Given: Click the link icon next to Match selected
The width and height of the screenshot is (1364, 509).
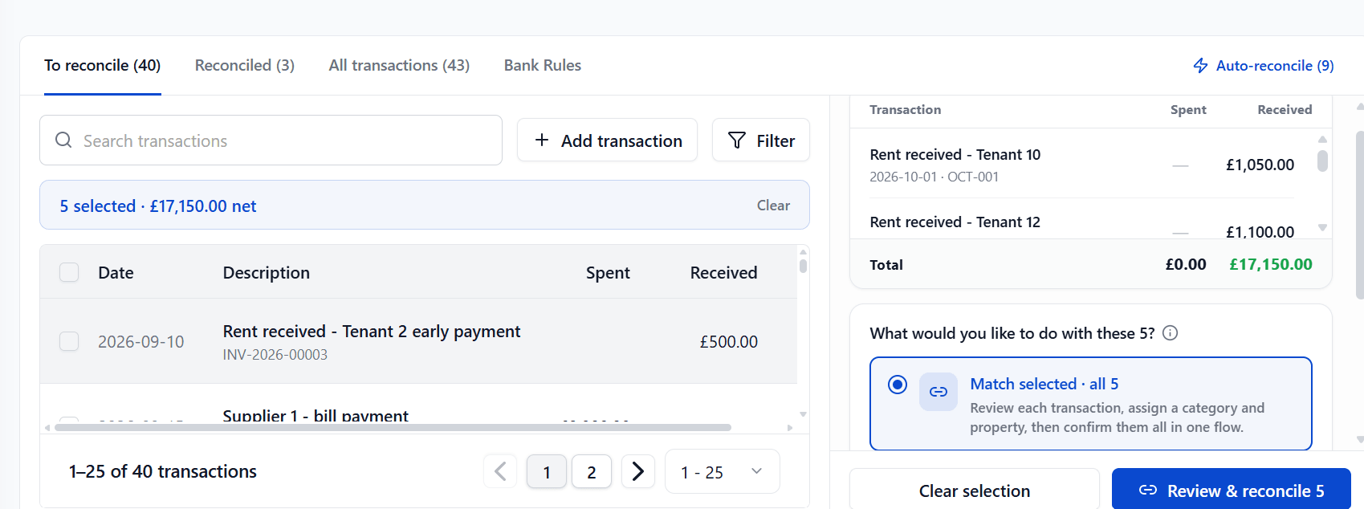Looking at the screenshot, I should click(939, 392).
